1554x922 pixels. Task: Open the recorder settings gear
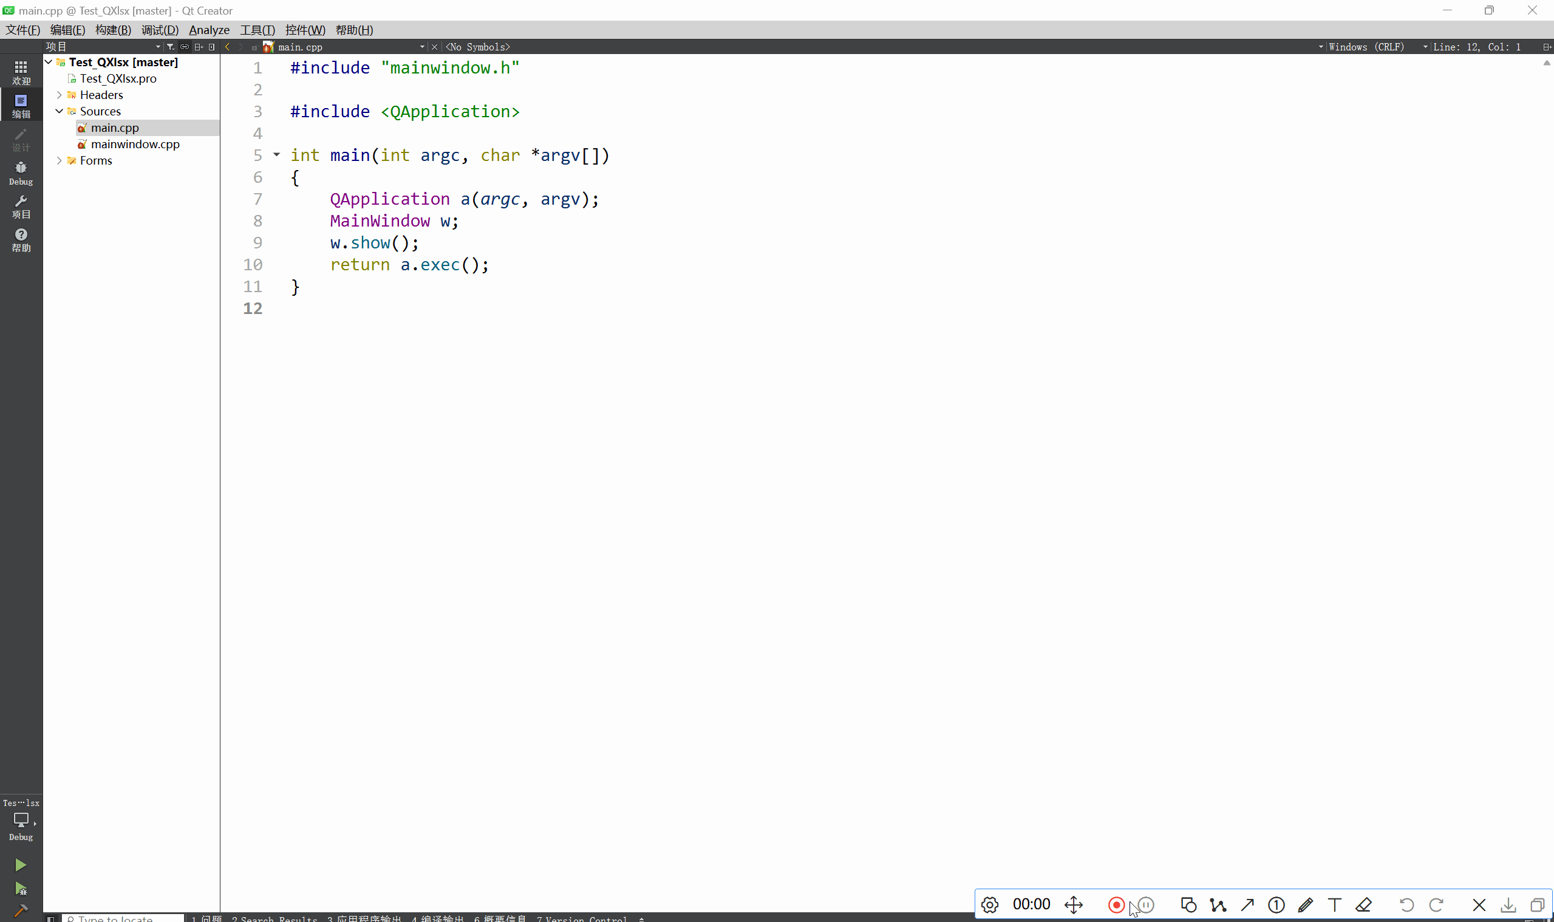[989, 904]
